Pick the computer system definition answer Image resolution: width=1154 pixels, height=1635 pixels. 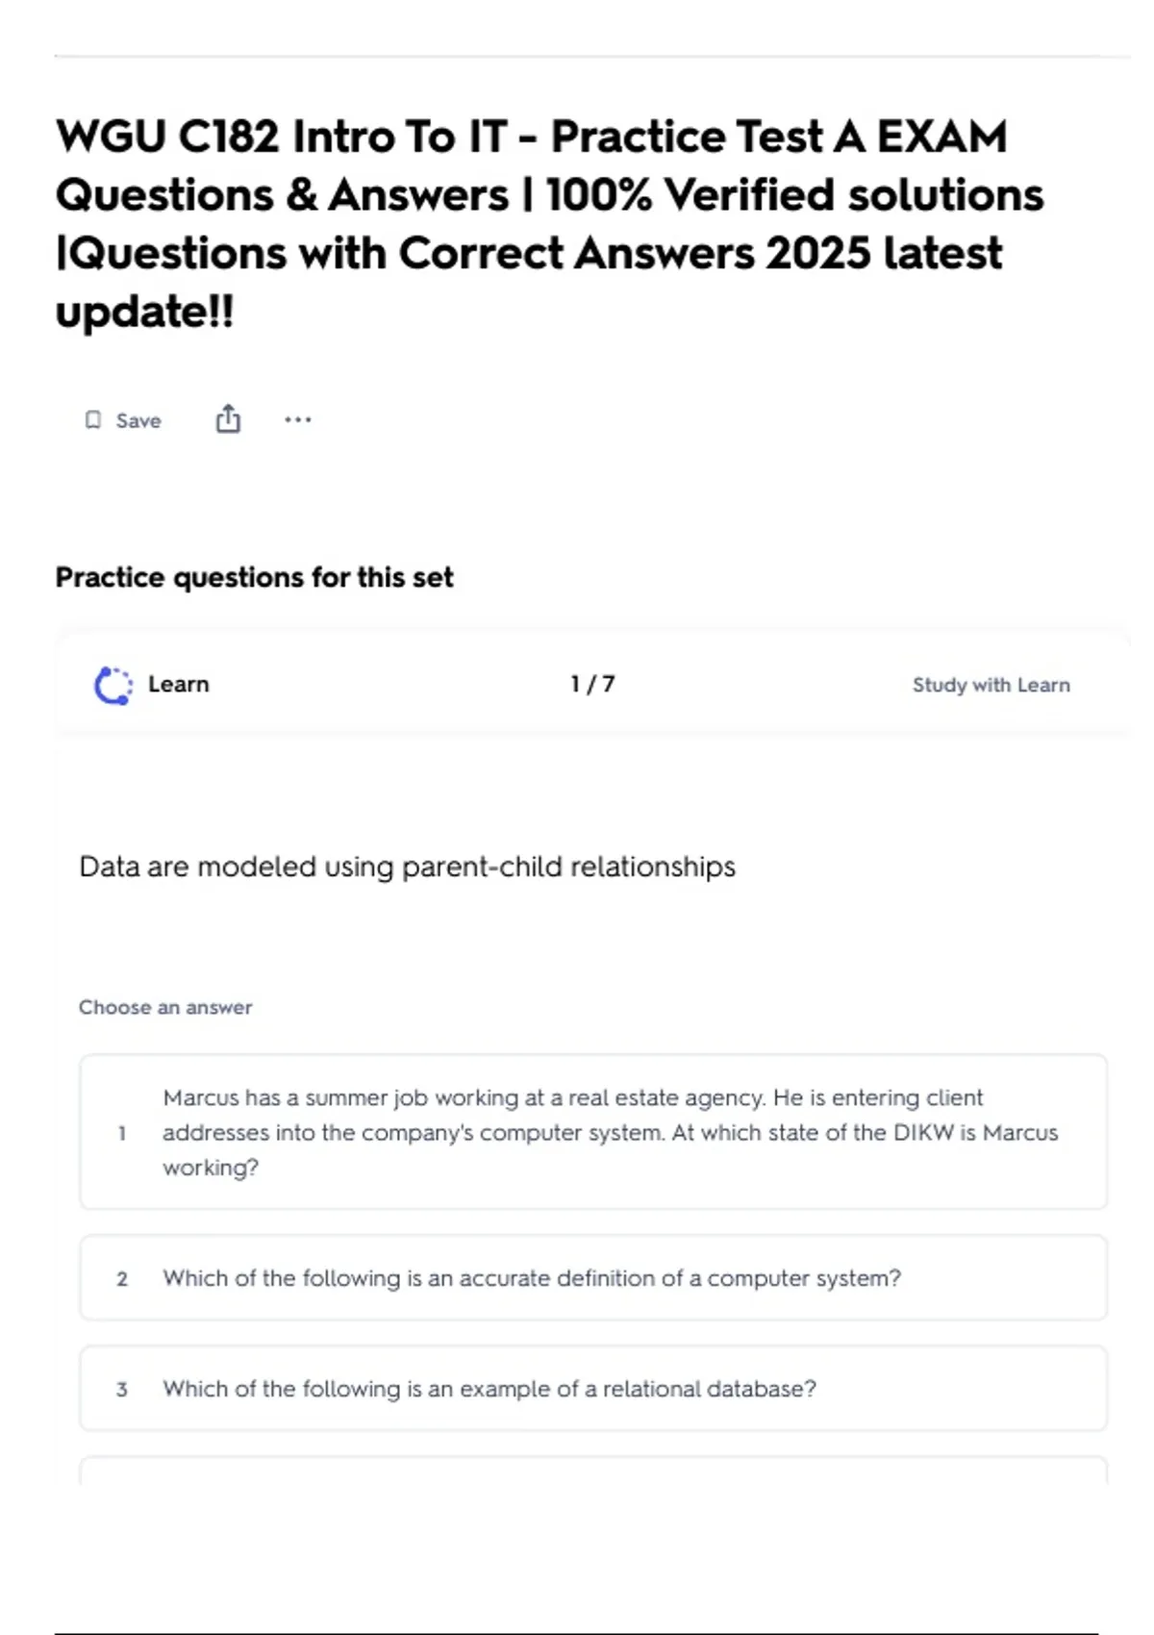pos(532,1278)
